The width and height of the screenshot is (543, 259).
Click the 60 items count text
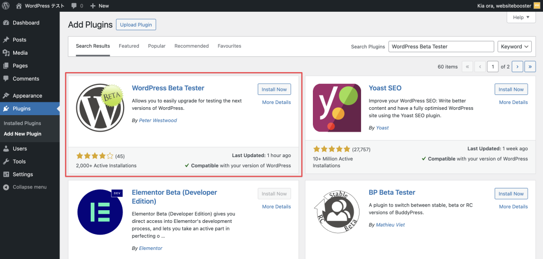pyautogui.click(x=448, y=66)
